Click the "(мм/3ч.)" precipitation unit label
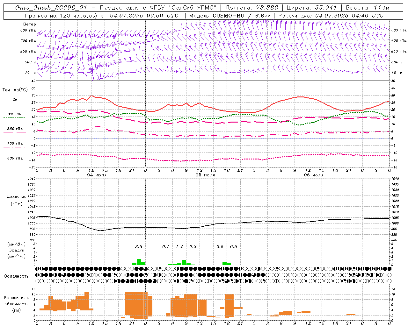408x326 pixels. pos(17,244)
